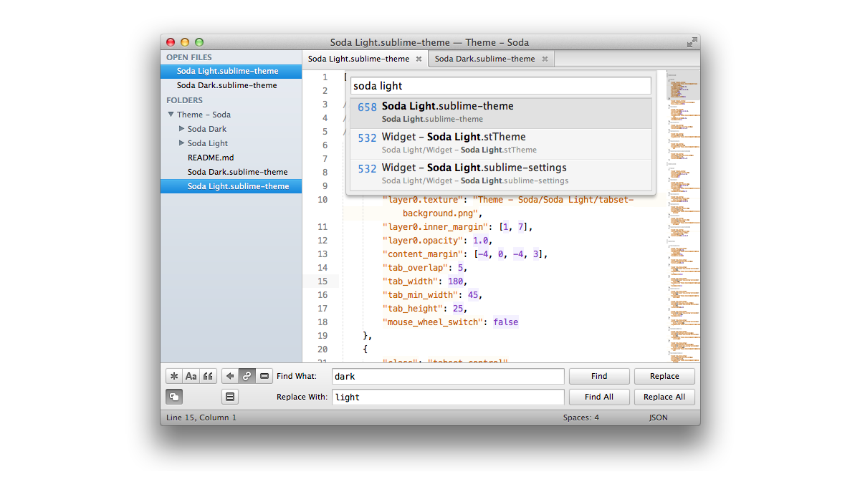Click the Find What input field
This screenshot has height=487, width=860.
(448, 376)
